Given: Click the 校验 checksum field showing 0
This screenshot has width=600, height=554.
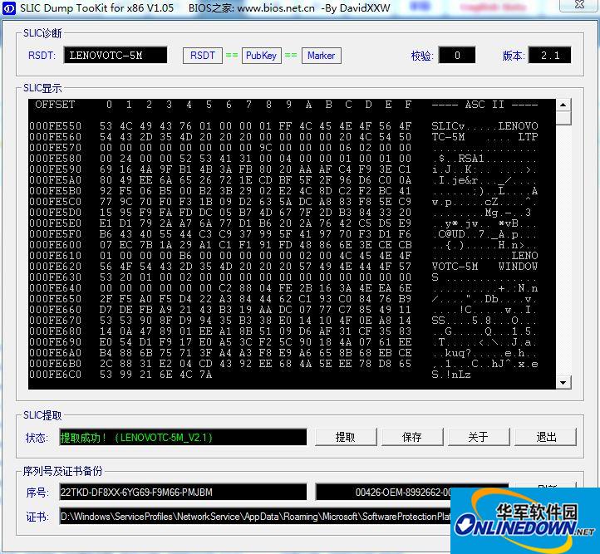Looking at the screenshot, I should pos(457,56).
